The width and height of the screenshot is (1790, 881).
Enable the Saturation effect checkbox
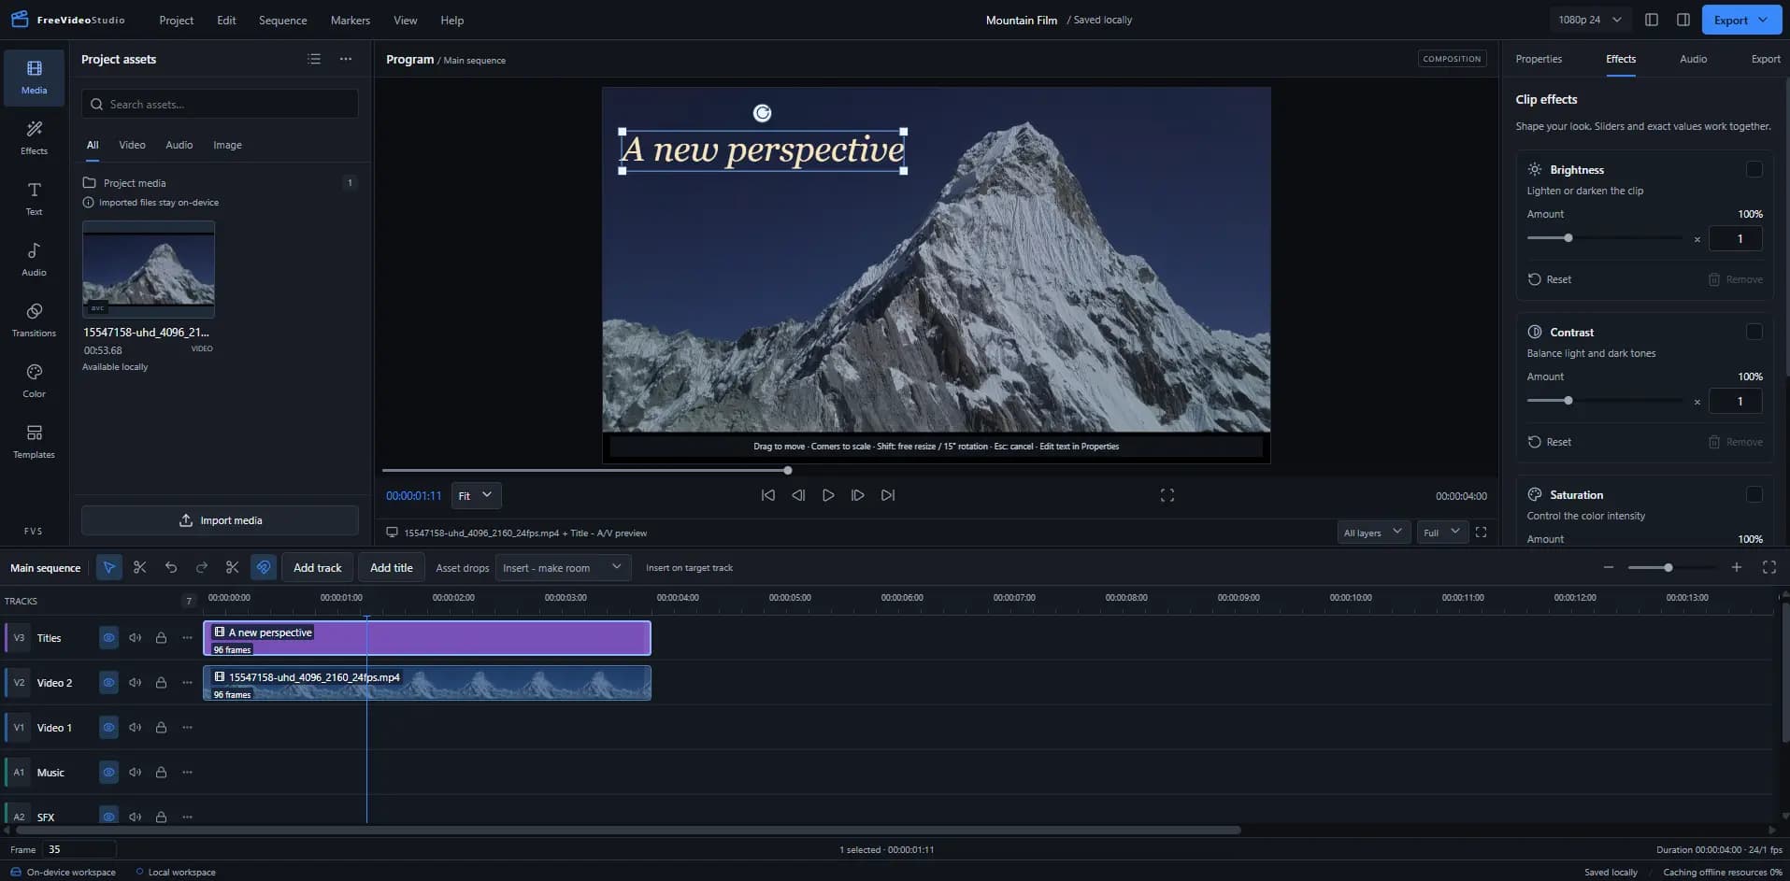coord(1754,494)
